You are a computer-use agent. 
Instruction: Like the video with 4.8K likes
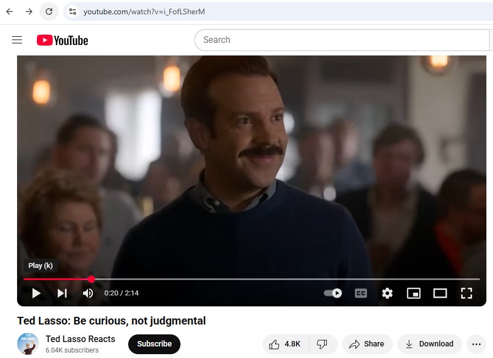[x=285, y=344]
